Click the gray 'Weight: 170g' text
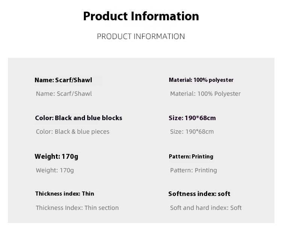The image size is (282, 229). pos(55,170)
